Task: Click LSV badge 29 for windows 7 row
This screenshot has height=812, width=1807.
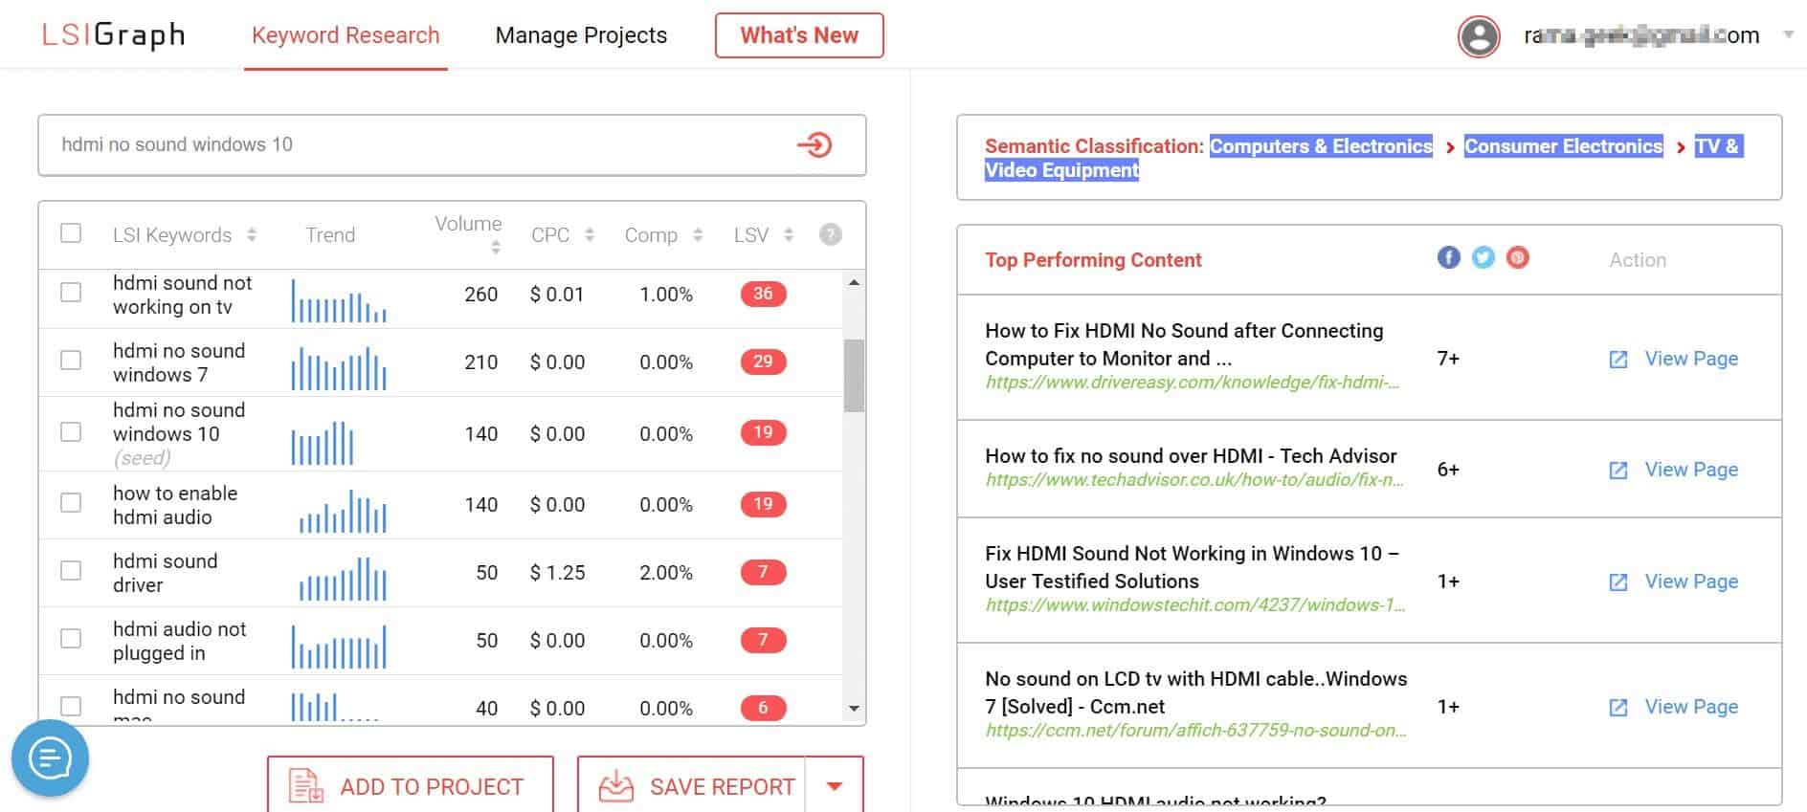Action: point(763,362)
